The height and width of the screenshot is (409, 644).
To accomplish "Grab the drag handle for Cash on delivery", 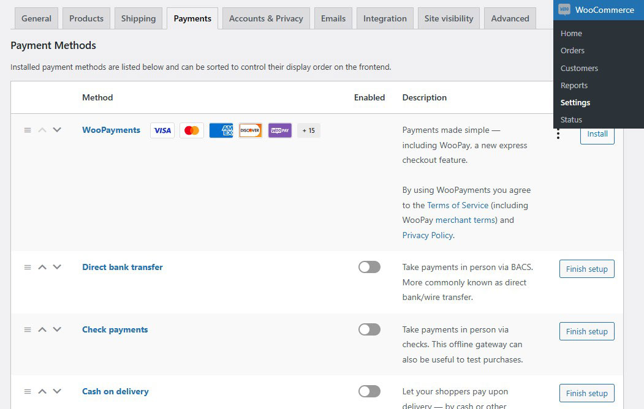I will pos(28,391).
